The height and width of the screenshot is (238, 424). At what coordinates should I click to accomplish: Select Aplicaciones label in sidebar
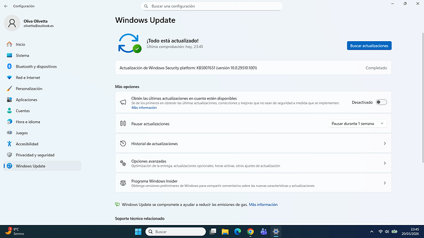coord(26,100)
